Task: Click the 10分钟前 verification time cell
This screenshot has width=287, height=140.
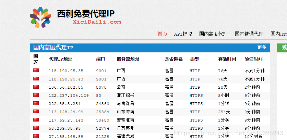Action: pos(254,136)
